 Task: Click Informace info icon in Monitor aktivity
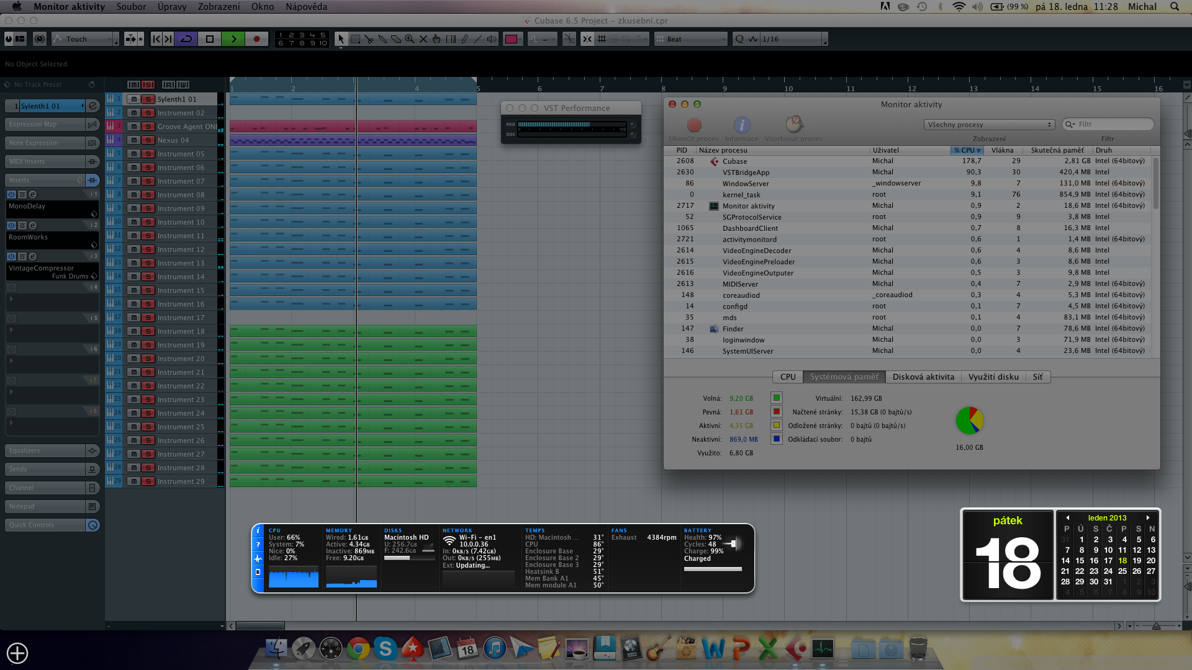point(741,125)
